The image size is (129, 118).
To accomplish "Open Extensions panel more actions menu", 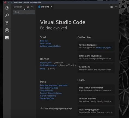I will [x=32, y=7].
